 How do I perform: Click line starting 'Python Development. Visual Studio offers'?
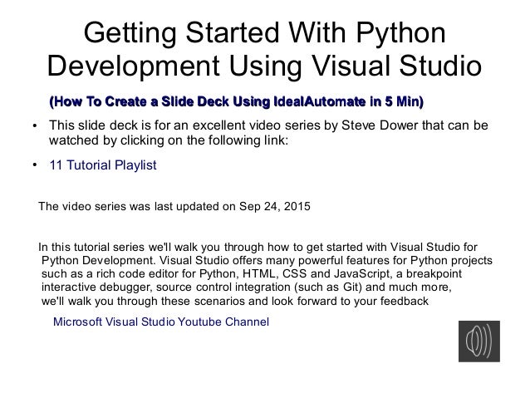[x=267, y=260]
